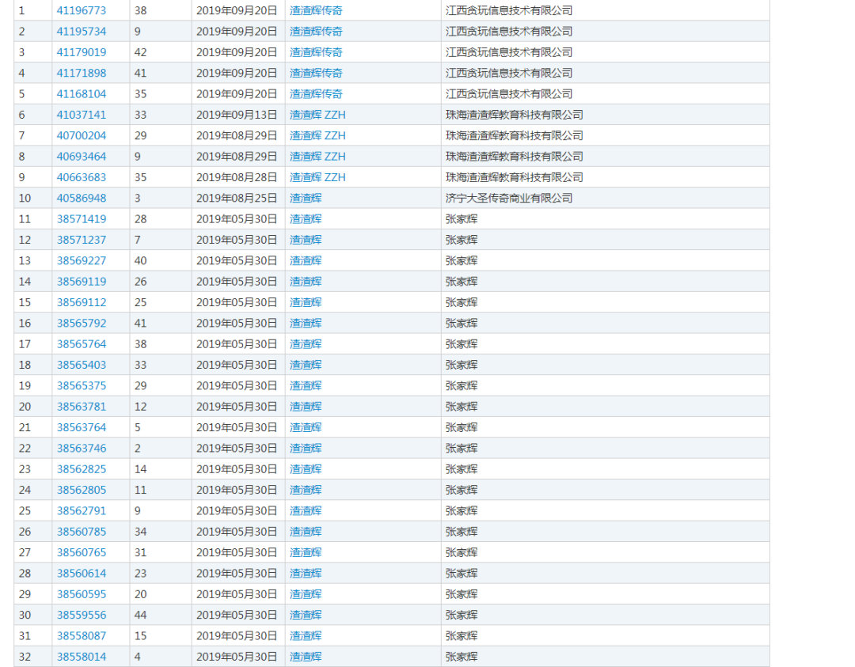Open application number 38569119

pyautogui.click(x=82, y=282)
